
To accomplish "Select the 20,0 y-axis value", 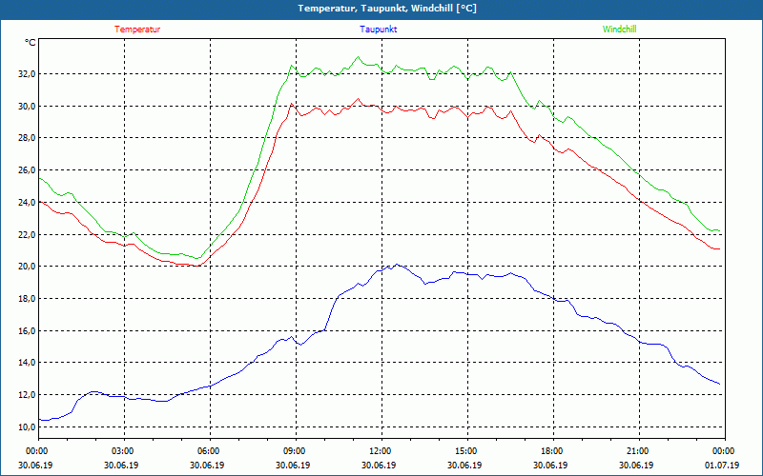I will [28, 267].
